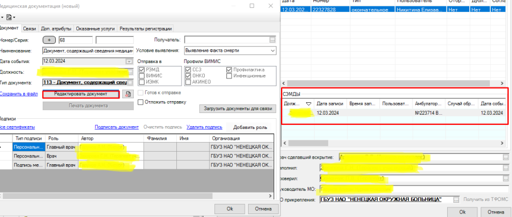
Task: Click the Получить из ТФОМС button
Action: pyautogui.click(x=486, y=199)
